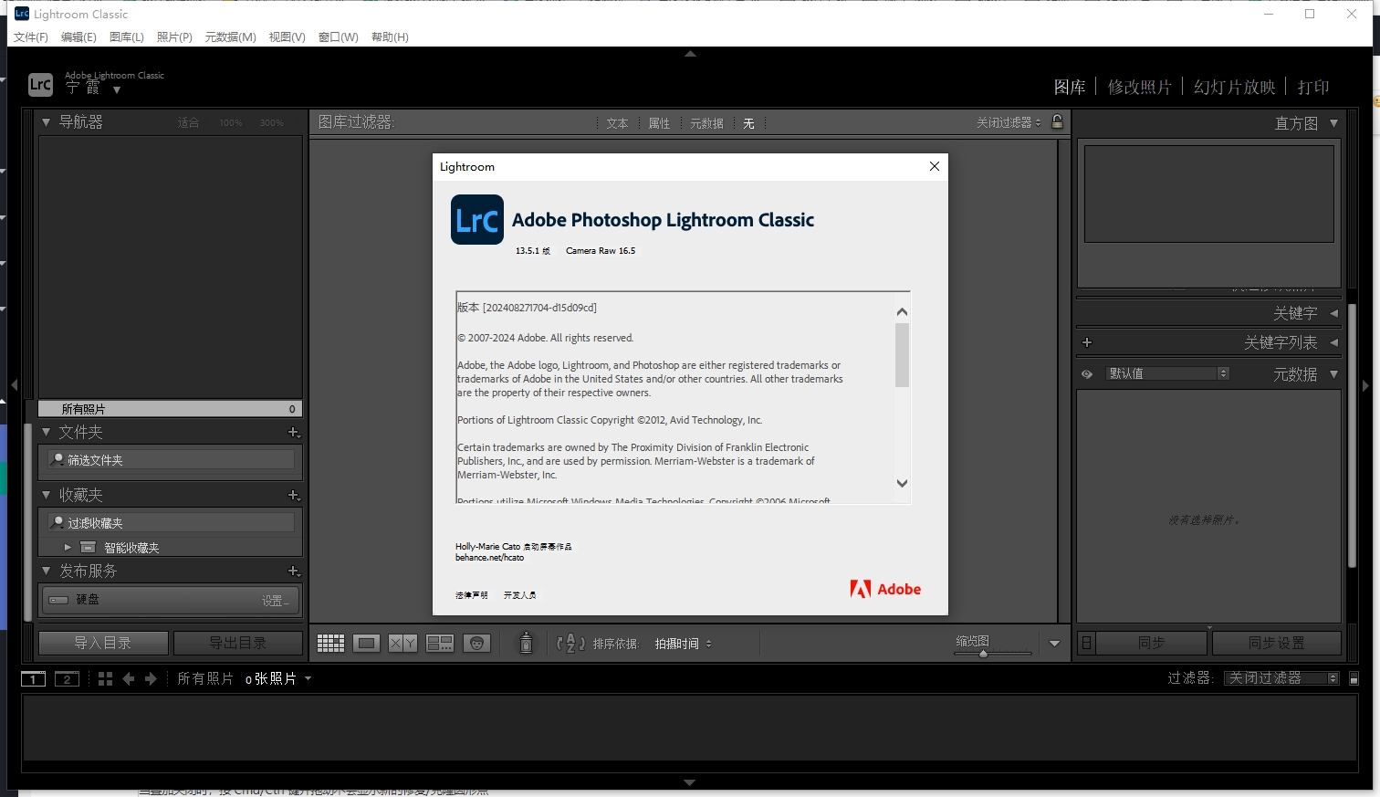Click the Adobe logo in About dialog
Image resolution: width=1380 pixels, height=797 pixels.
885,589
